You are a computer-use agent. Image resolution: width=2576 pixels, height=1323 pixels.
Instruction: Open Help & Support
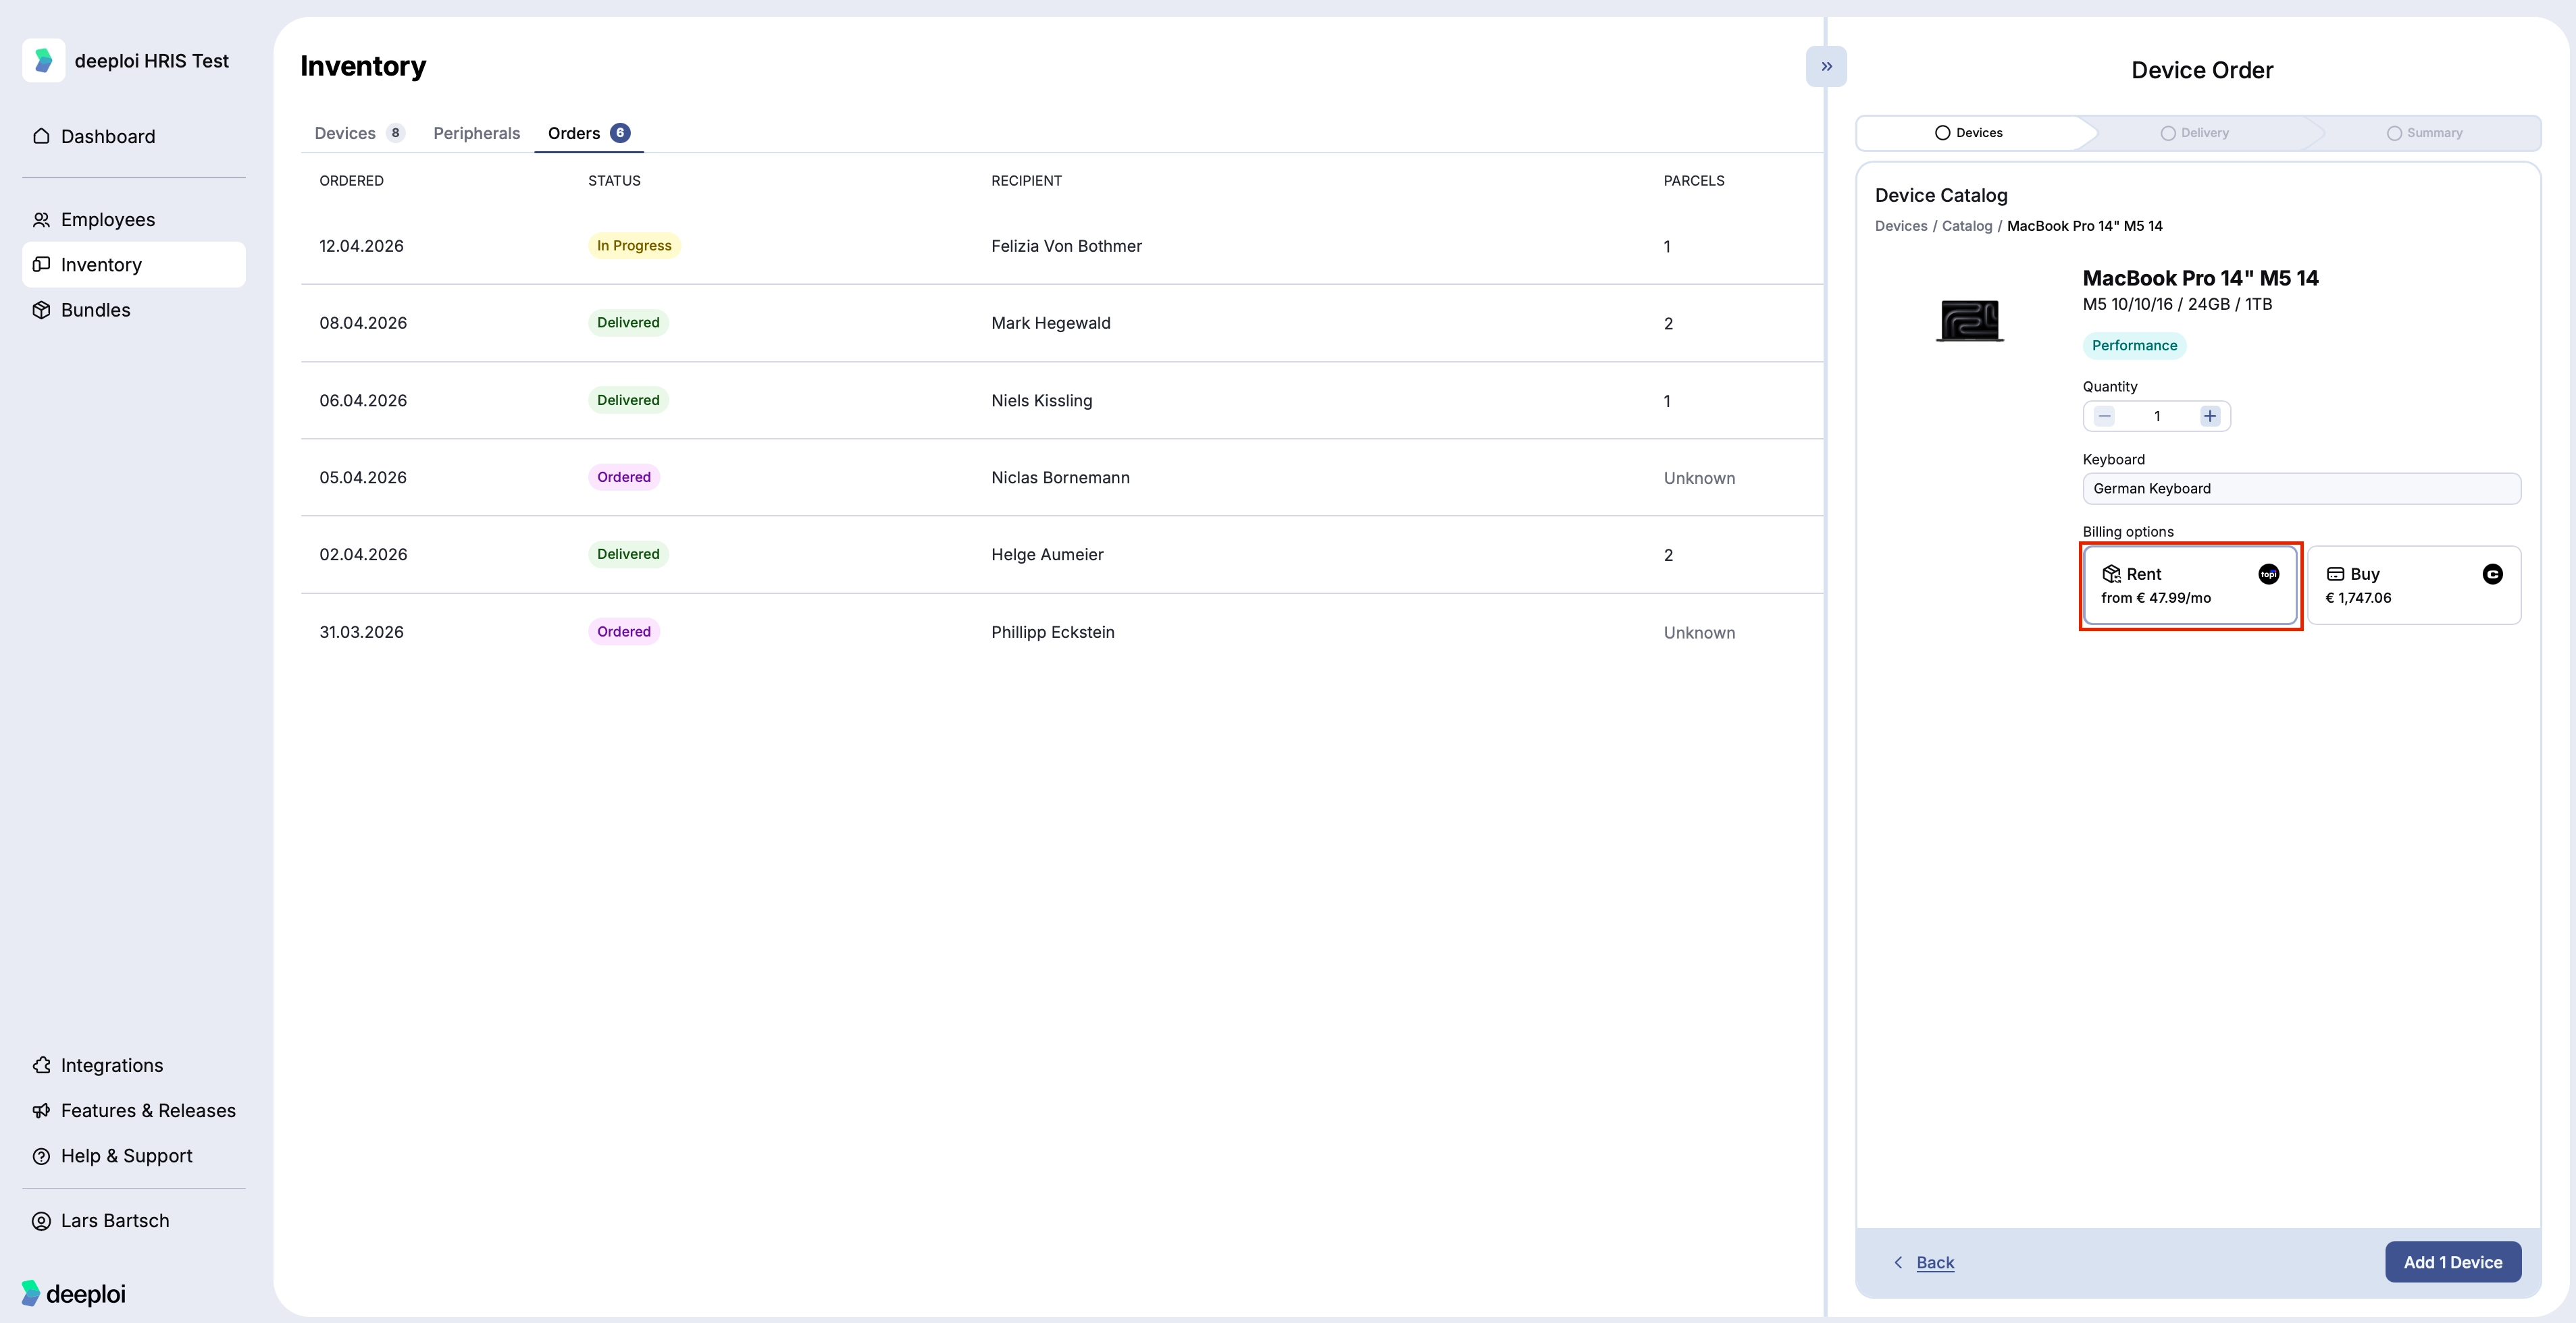pyautogui.click(x=134, y=1156)
